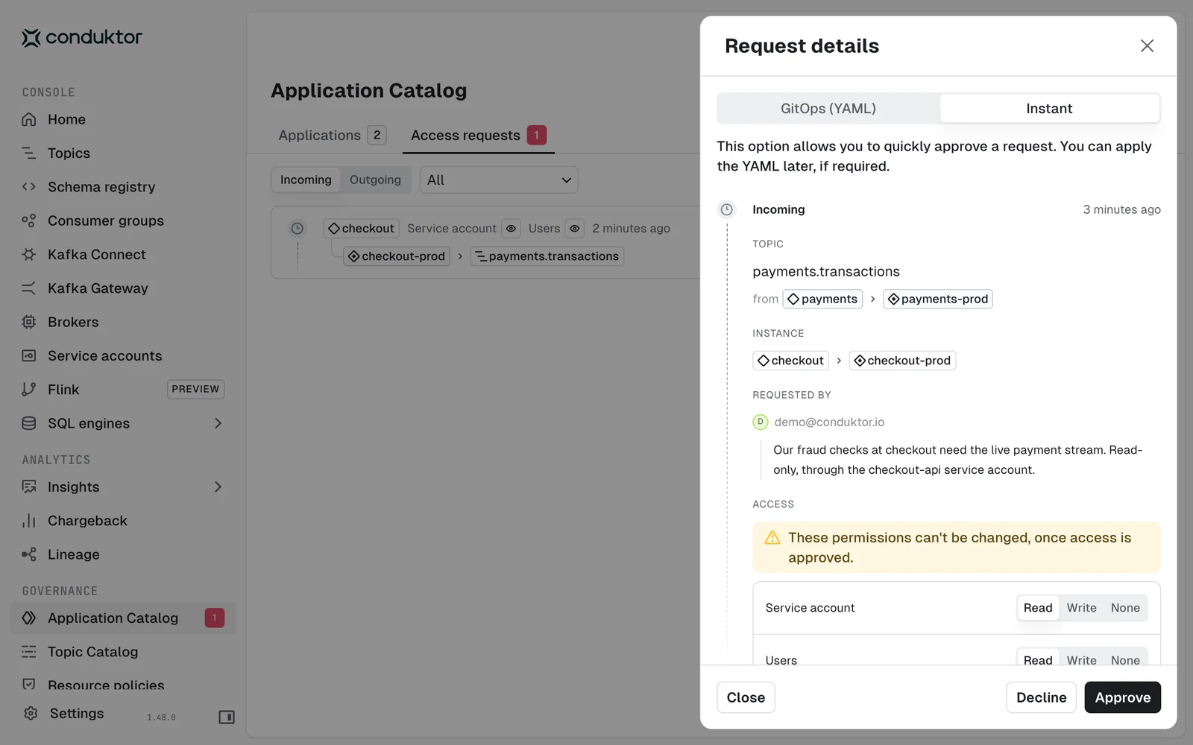Click the Chargeback bar chart icon
Viewport: 1193px width, 745px height.
[x=29, y=521]
